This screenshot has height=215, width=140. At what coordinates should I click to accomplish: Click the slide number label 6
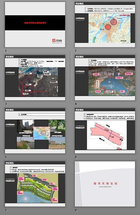pyautogui.click(x=76, y=157)
